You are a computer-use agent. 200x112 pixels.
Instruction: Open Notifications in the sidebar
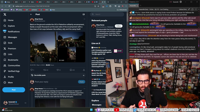click(x=12, y=31)
